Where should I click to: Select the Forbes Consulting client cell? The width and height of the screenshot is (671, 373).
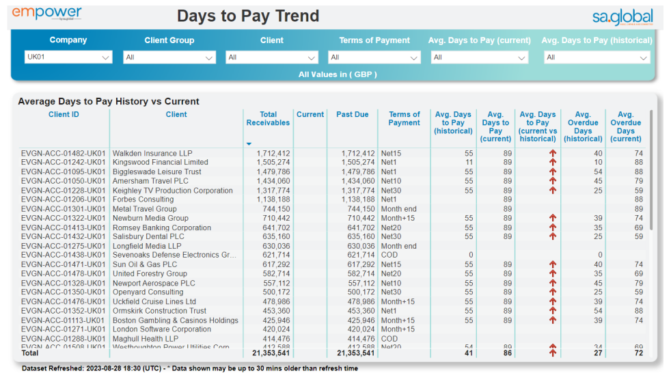pos(143,199)
